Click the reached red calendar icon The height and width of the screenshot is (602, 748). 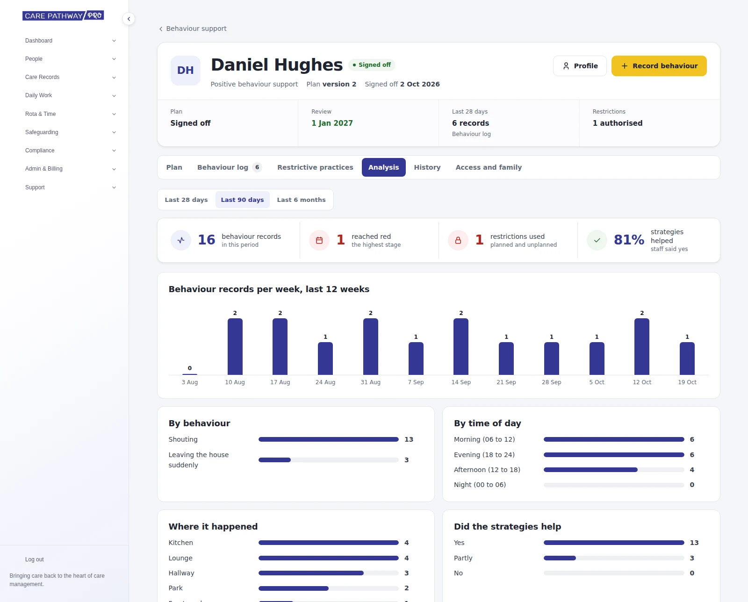(x=319, y=240)
